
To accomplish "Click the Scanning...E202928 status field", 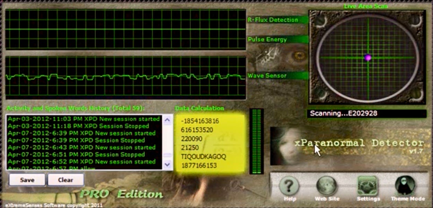I will pyautogui.click(x=367, y=114).
